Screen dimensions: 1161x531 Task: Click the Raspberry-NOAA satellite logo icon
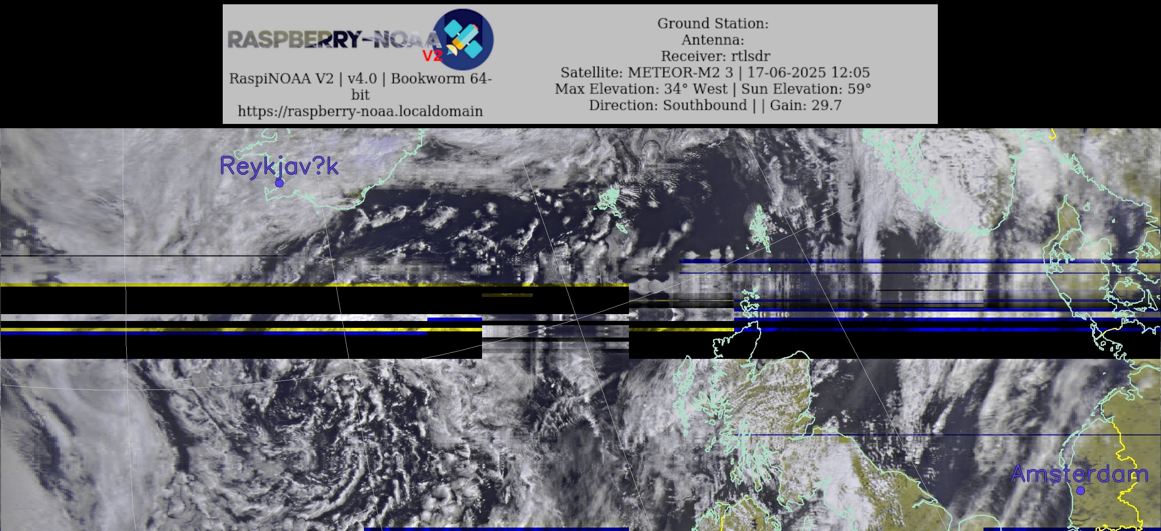click(463, 39)
